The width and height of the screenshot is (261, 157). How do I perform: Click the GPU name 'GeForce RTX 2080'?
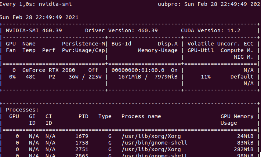pos(49,70)
